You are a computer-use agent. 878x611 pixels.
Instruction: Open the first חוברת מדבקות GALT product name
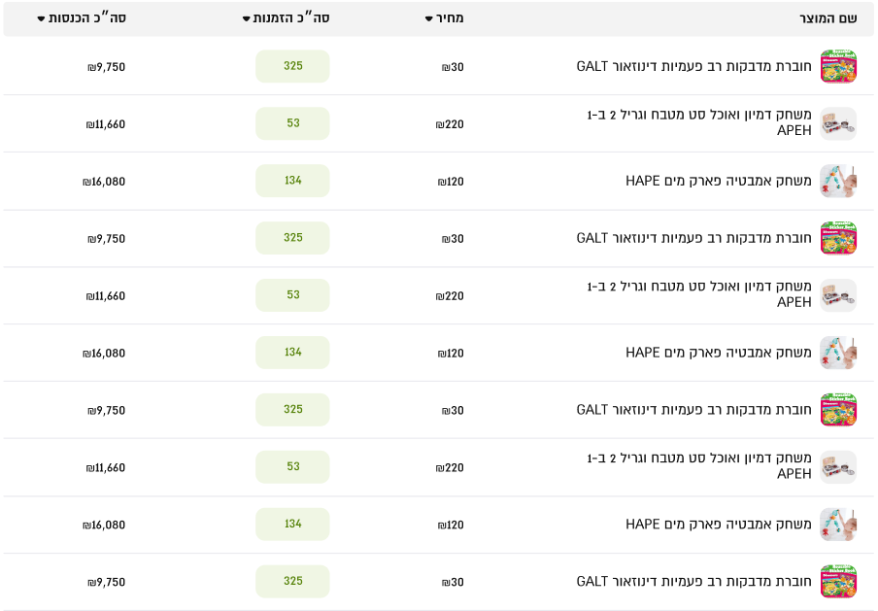coord(693,66)
